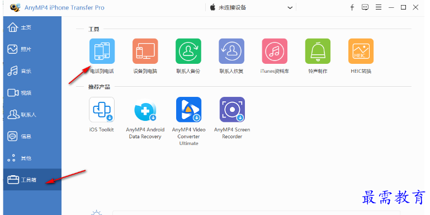Open the 联系人 contacts section
Screen dimensions: 430x215
pos(32,115)
